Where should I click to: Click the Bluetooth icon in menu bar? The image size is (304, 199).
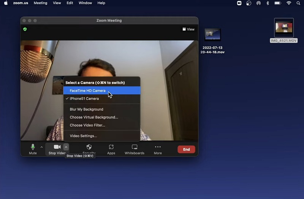coord(268,3)
